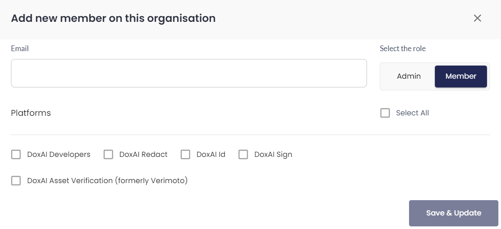The width and height of the screenshot is (501, 229).
Task: Click the "DoxAI Developers" label text
Action: click(x=59, y=154)
